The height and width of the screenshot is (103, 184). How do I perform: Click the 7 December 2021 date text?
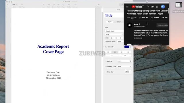coord(53,78)
